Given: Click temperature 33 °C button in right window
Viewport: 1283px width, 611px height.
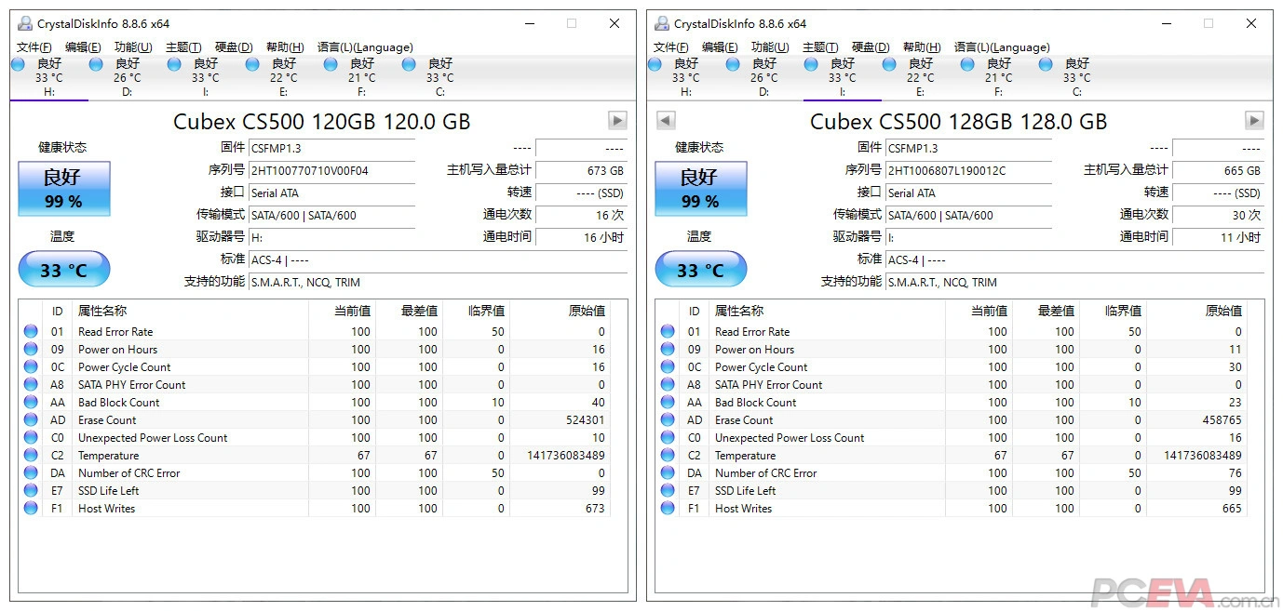Looking at the screenshot, I should (x=700, y=270).
